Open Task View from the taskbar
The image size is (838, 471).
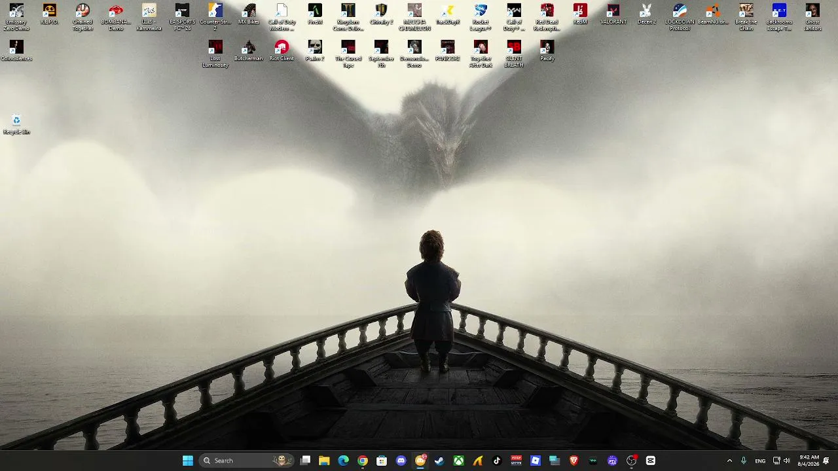point(305,461)
